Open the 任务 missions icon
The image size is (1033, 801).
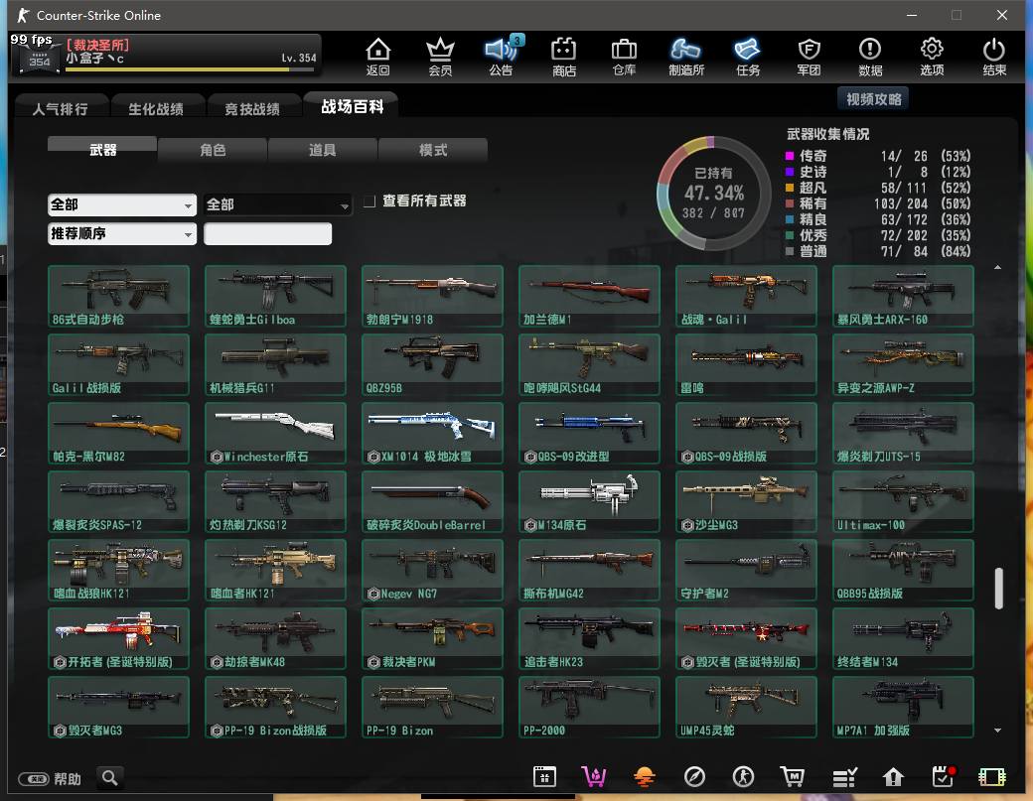748,57
